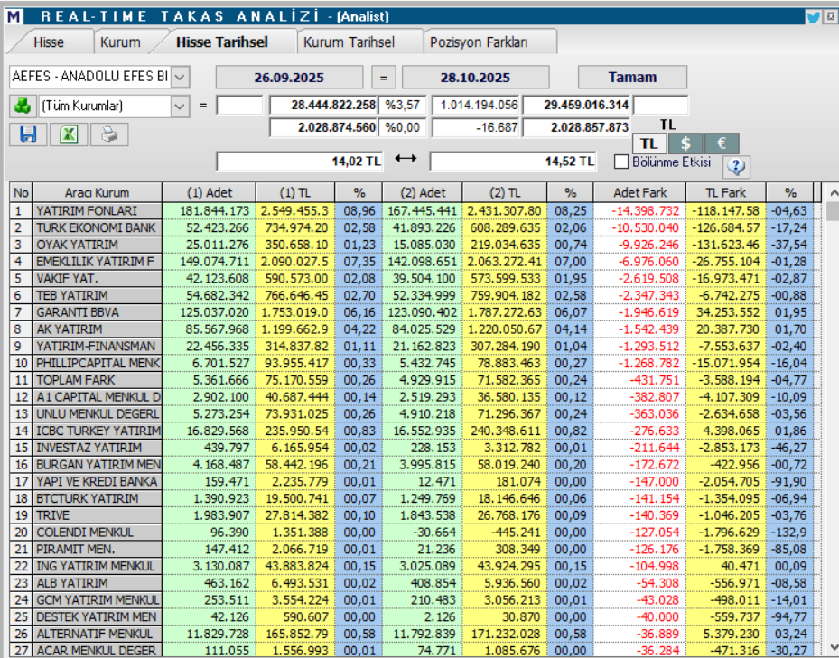Enable the Bölünme Etkisi checkbox
Viewport: 839px width, 658px height.
click(621, 162)
